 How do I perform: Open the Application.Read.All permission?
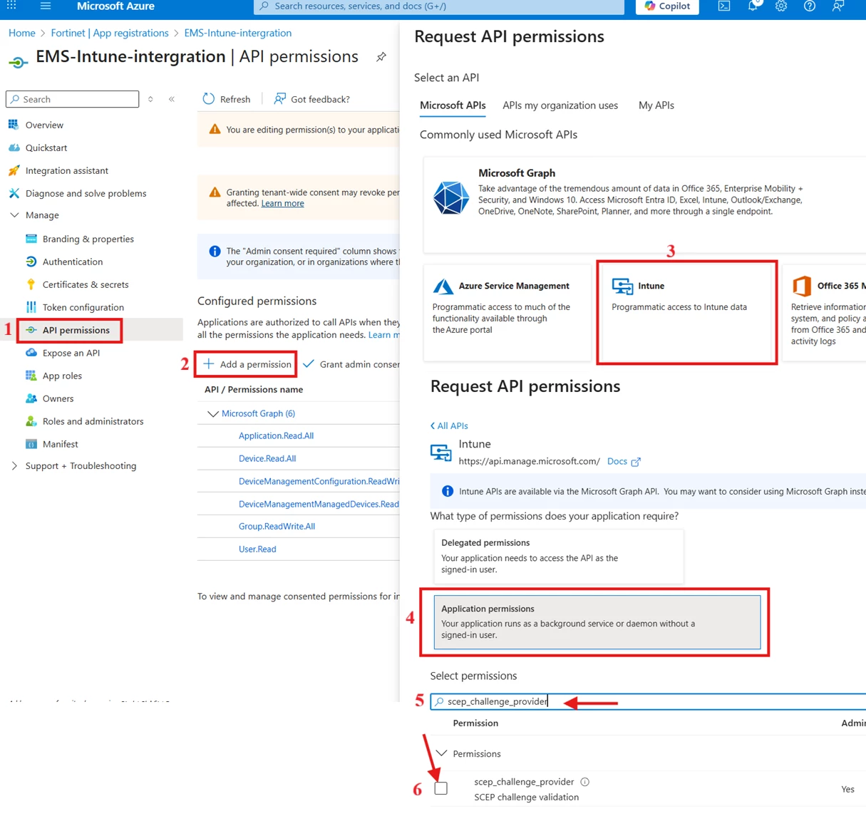pos(276,435)
